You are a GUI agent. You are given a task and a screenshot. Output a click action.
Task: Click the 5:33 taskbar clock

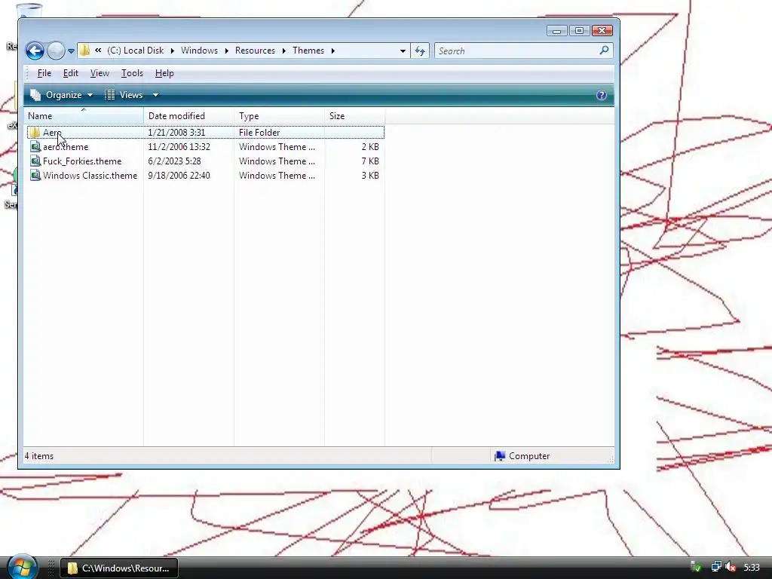752,567
